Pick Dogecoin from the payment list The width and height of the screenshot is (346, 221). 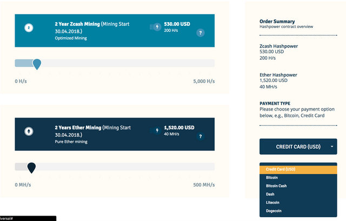coord(298,211)
